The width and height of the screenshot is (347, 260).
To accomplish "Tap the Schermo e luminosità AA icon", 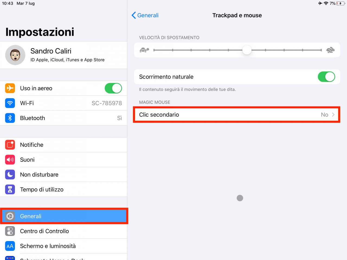I will tap(10, 246).
